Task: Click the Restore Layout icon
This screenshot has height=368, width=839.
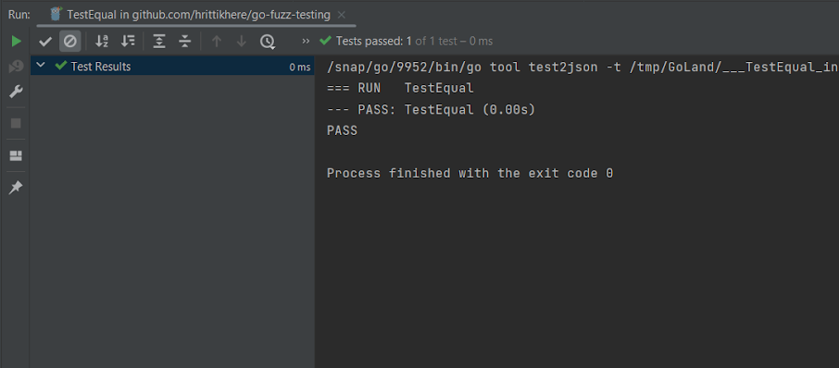Action: [x=16, y=156]
